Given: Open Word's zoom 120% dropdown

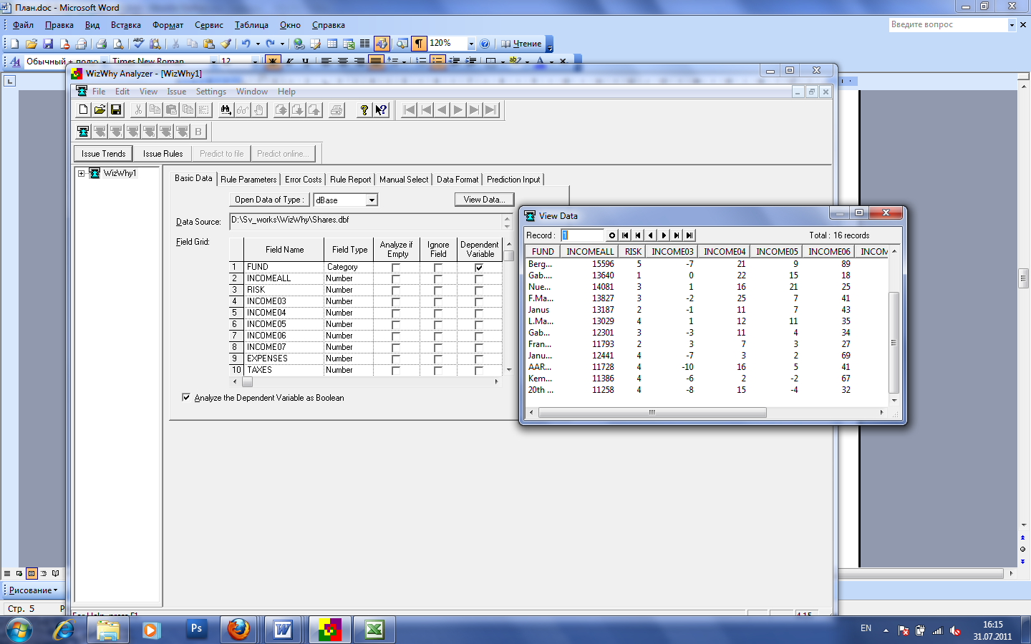Looking at the screenshot, I should click(471, 44).
